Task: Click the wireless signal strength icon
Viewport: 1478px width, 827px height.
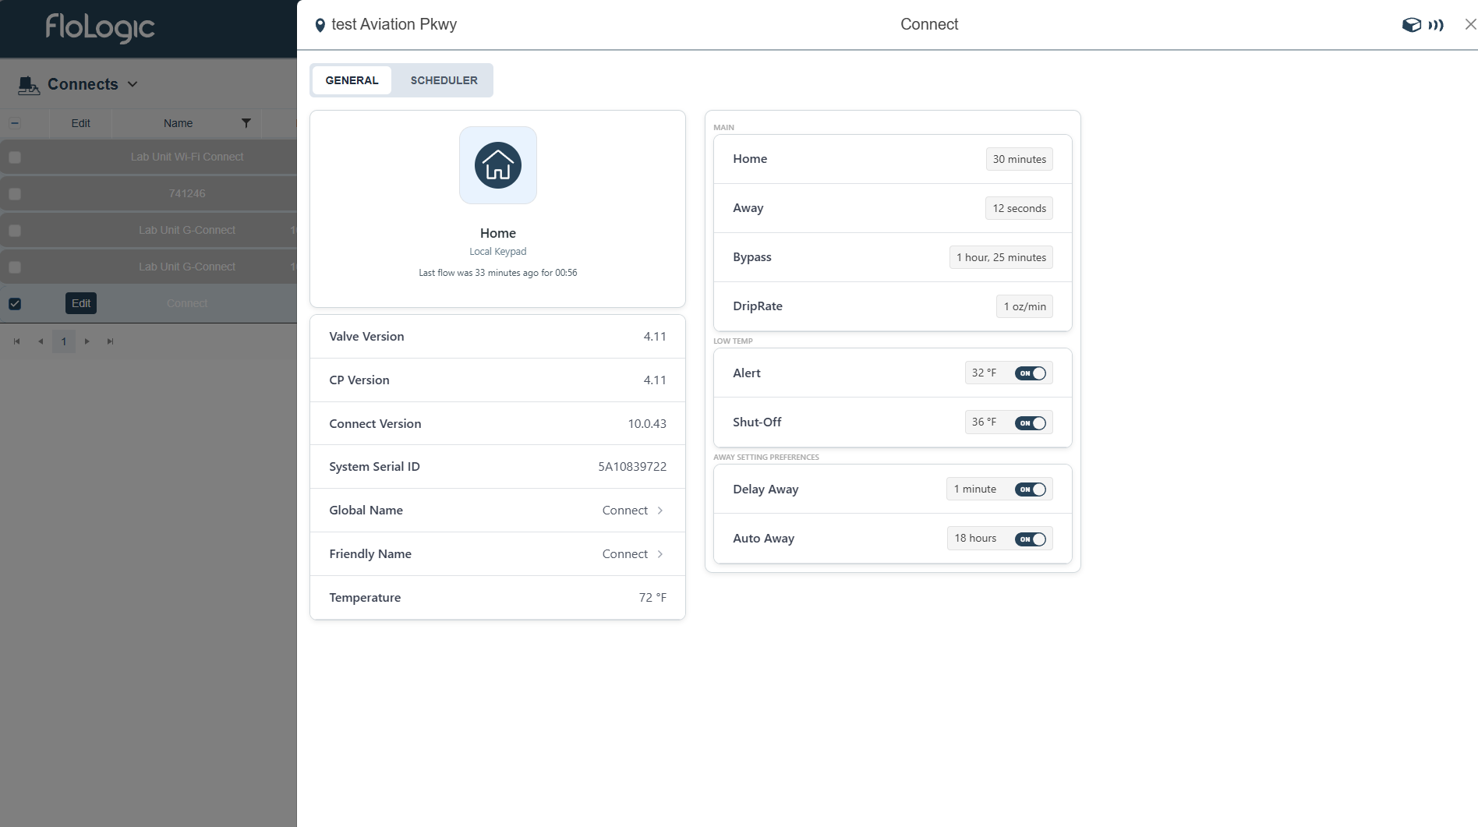Action: coord(1437,24)
